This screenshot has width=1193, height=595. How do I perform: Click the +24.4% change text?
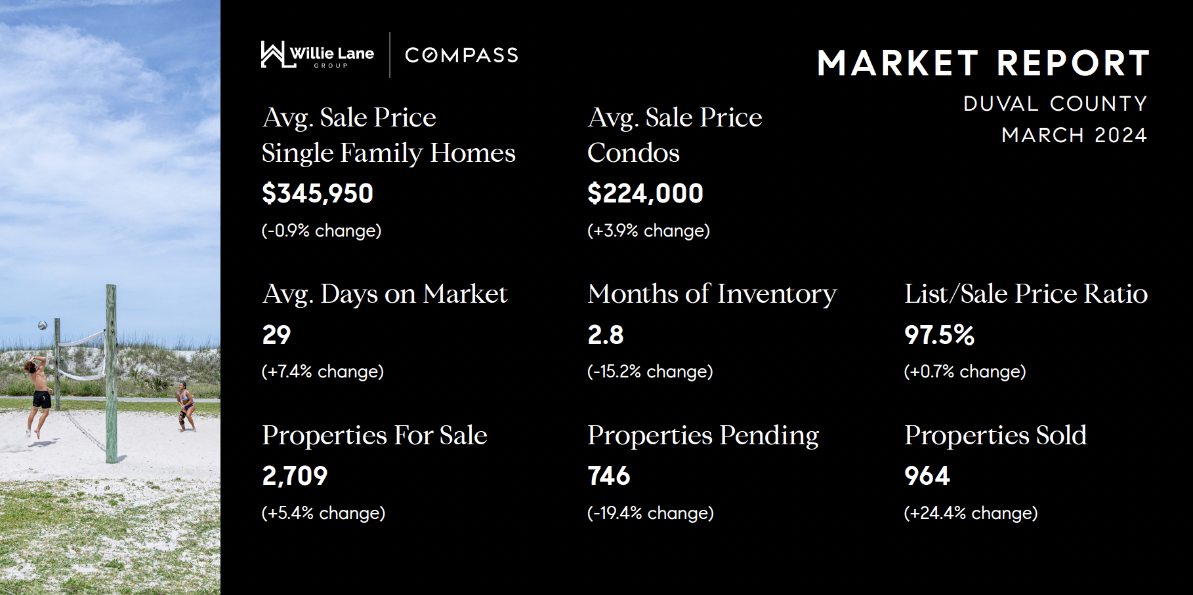pyautogui.click(x=971, y=512)
